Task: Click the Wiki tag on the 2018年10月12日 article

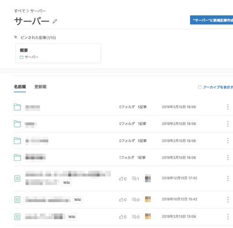Action: [x=78, y=200]
